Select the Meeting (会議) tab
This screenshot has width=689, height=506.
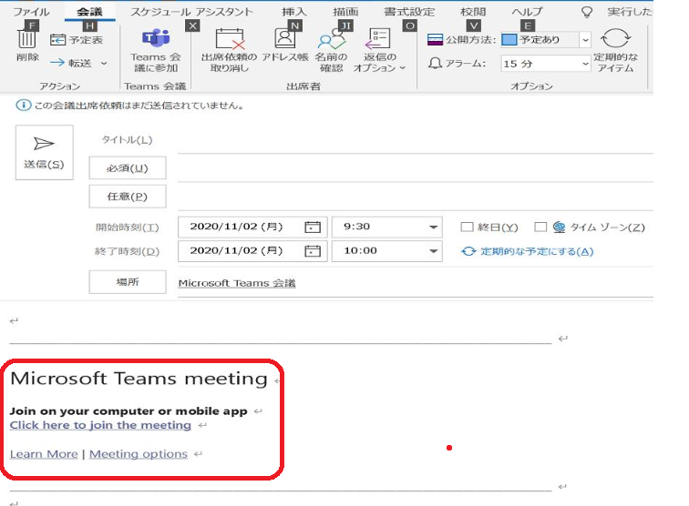(x=89, y=12)
